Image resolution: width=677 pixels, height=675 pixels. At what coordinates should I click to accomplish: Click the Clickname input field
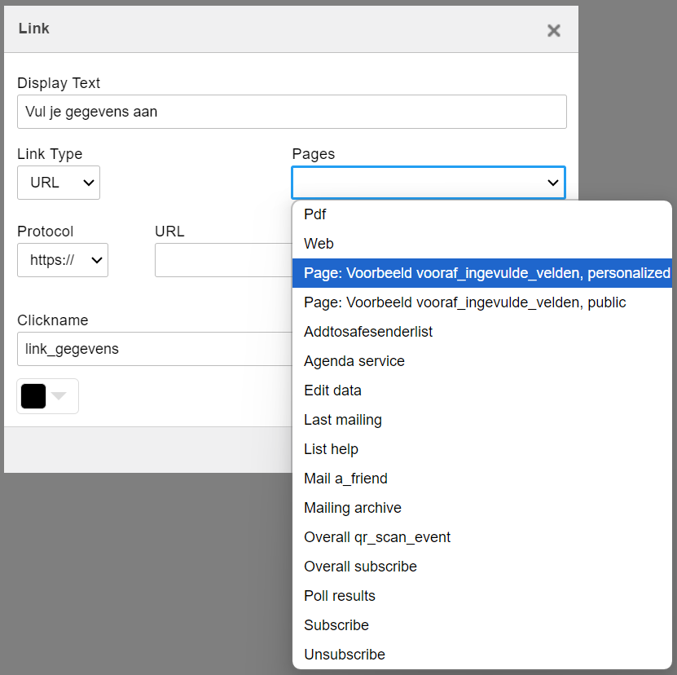coord(153,349)
